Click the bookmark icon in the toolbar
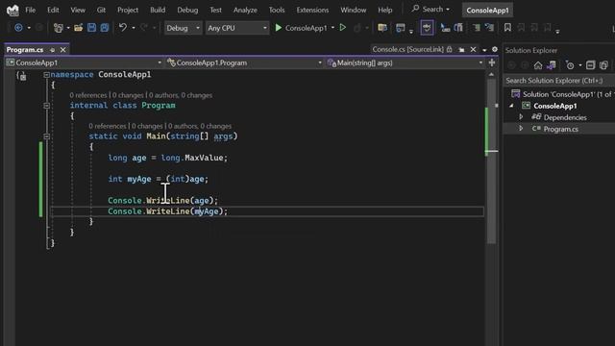 (x=507, y=28)
